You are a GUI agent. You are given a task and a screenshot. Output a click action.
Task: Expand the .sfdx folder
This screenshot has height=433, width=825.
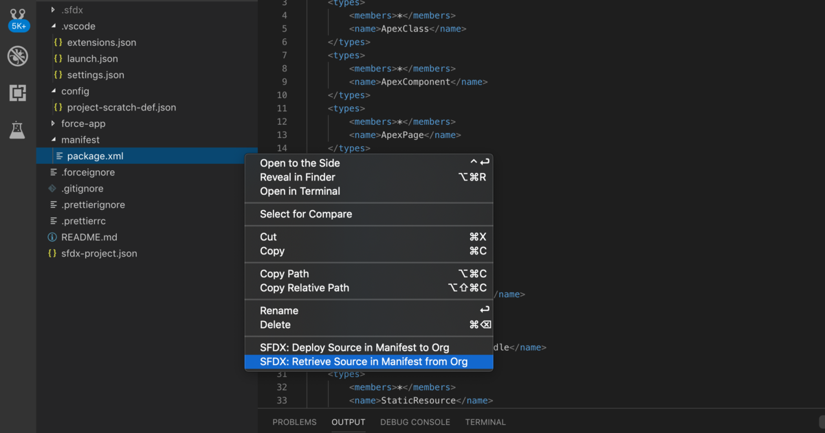[53, 10]
